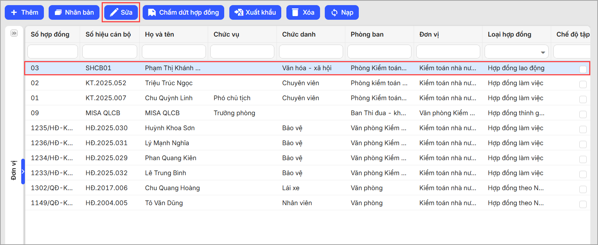Click the Xóa trash icon
Screen dimensions: 598x245
pyautogui.click(x=295, y=12)
